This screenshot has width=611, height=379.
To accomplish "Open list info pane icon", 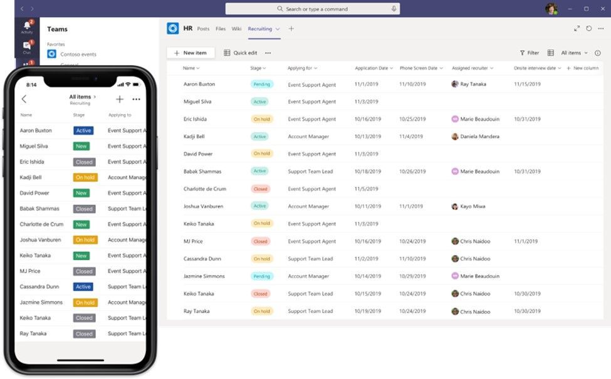I will point(597,53).
